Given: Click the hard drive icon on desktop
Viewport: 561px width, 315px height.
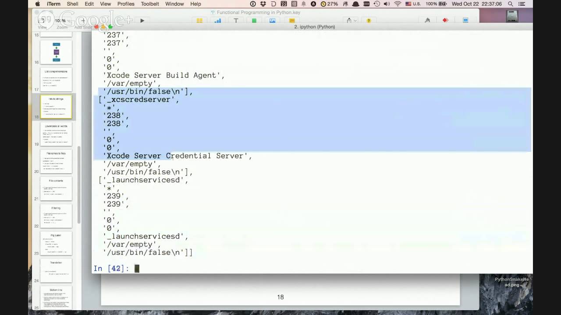Looking at the screenshot, I should pyautogui.click(x=511, y=16).
